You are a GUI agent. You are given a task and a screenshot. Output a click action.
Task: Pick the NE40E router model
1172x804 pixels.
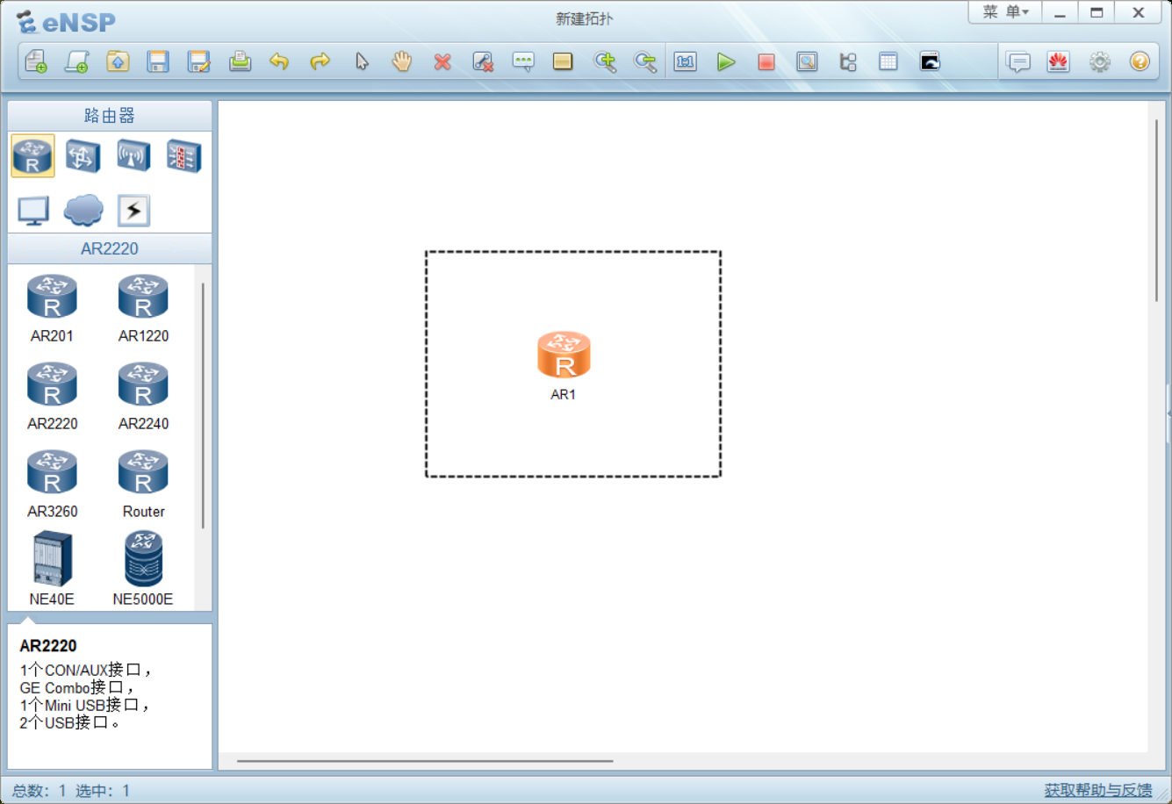[x=52, y=569]
